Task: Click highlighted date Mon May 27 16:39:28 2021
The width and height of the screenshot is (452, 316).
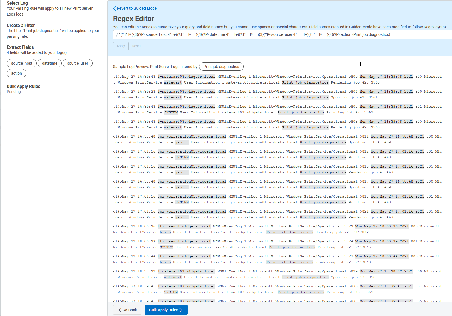Action: [386, 92]
